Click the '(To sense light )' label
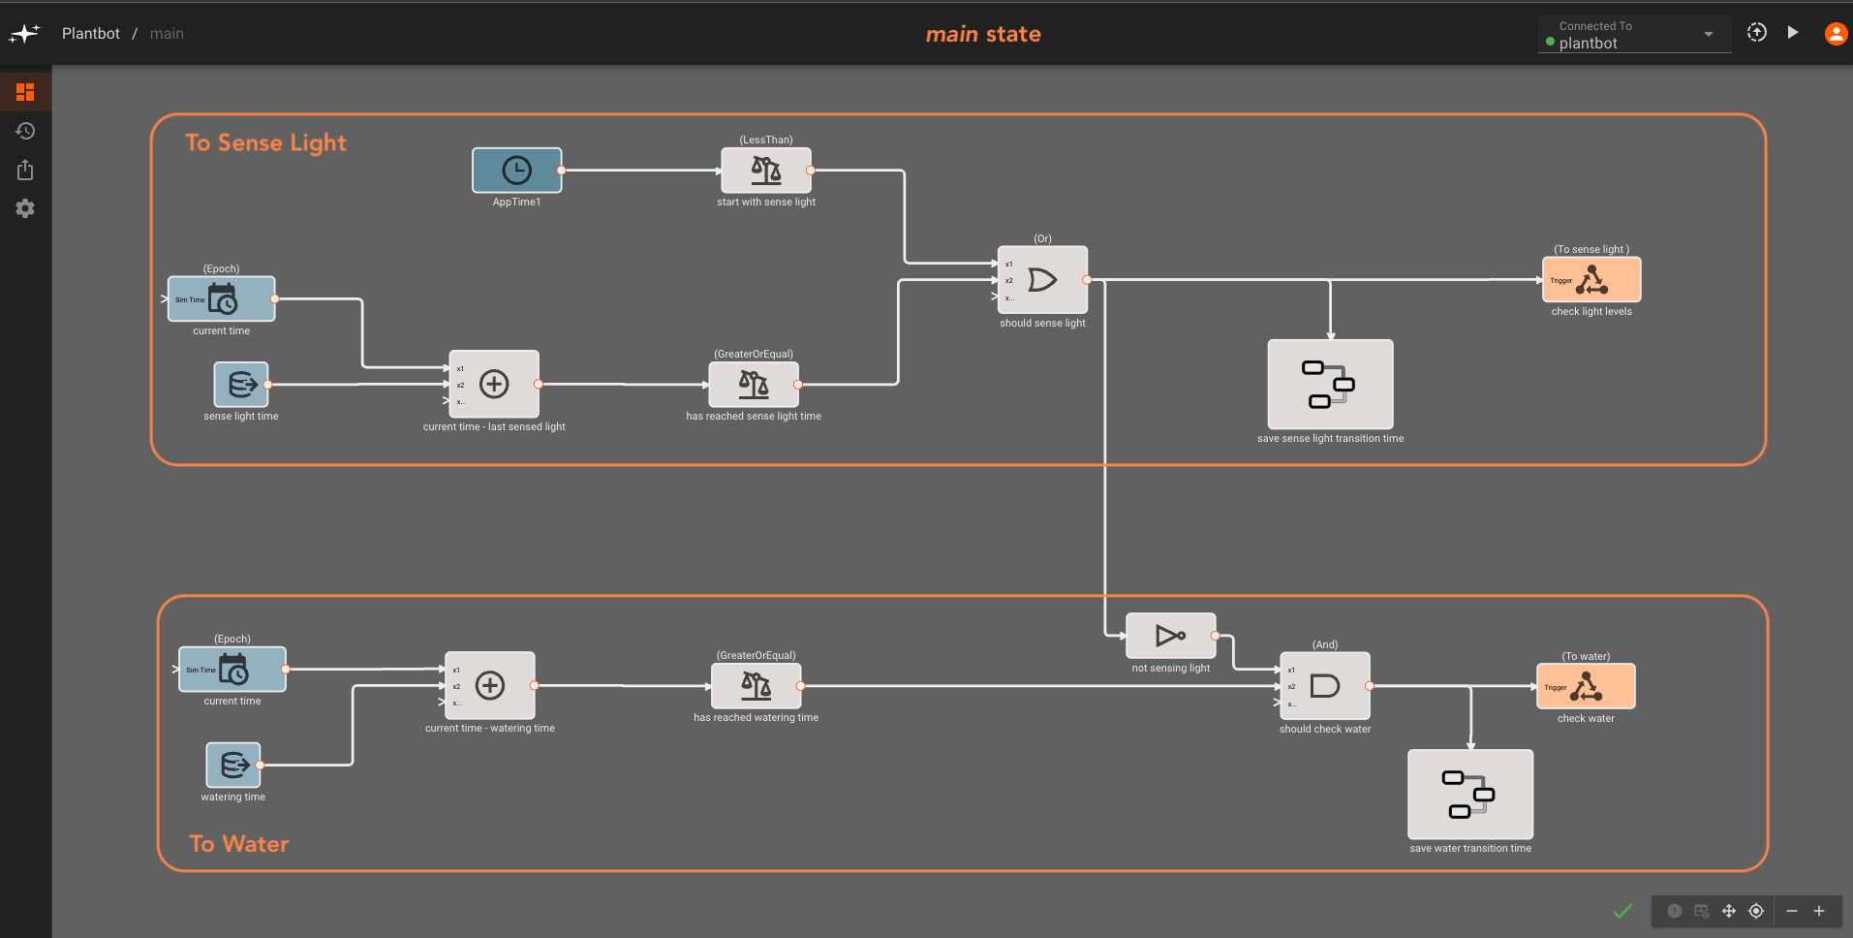 [1591, 250]
